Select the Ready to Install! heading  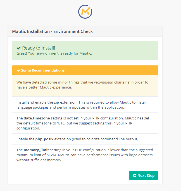(39, 48)
